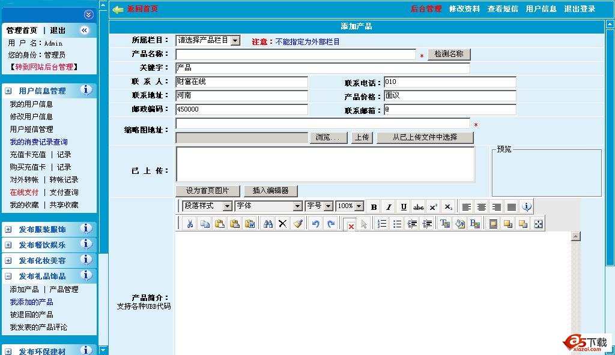
Task: Open 修改资料 in the top menu
Action: (464, 8)
